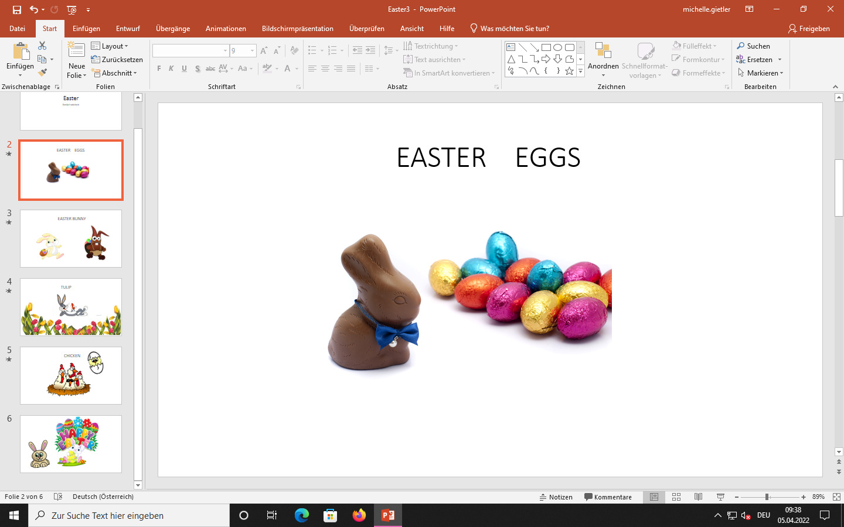This screenshot has height=527, width=844.
Task: Switch to reading view
Action: (x=699, y=497)
